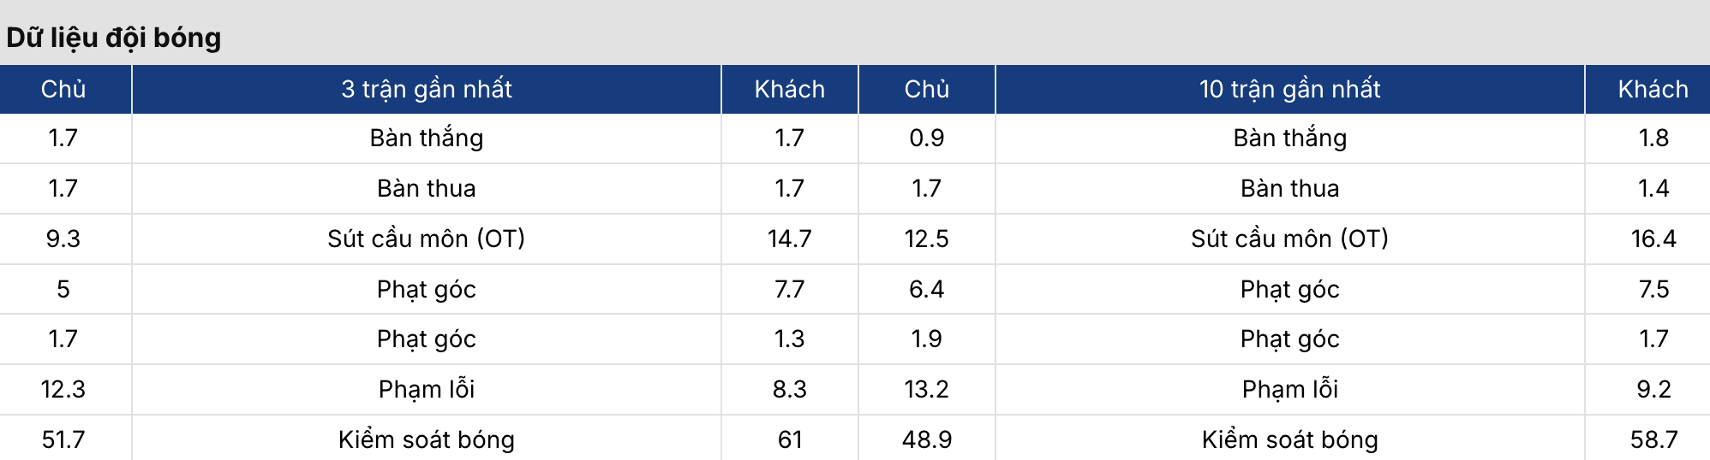The image size is (1710, 460).
Task: Click the away shots value 16.4
Action: [x=1653, y=239]
